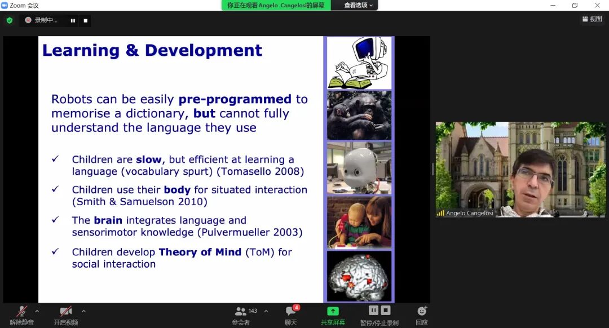The image size is (609, 328).
Task: Click the brain scan image
Action: (x=359, y=276)
